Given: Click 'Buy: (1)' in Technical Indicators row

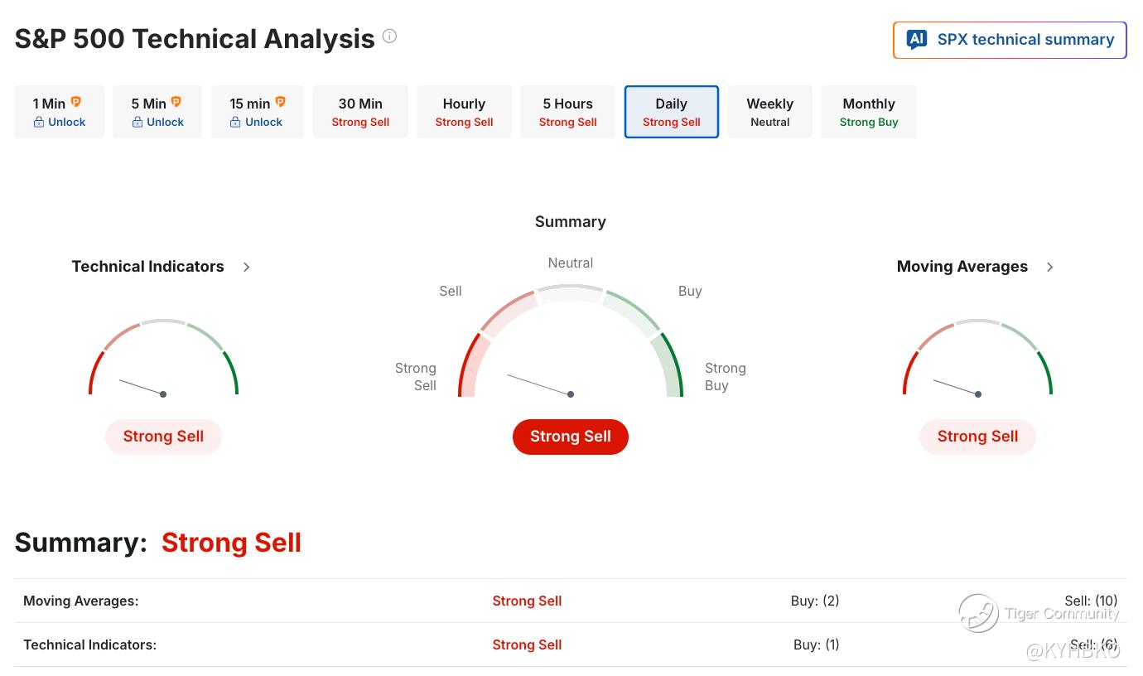Looking at the screenshot, I should 816,645.
